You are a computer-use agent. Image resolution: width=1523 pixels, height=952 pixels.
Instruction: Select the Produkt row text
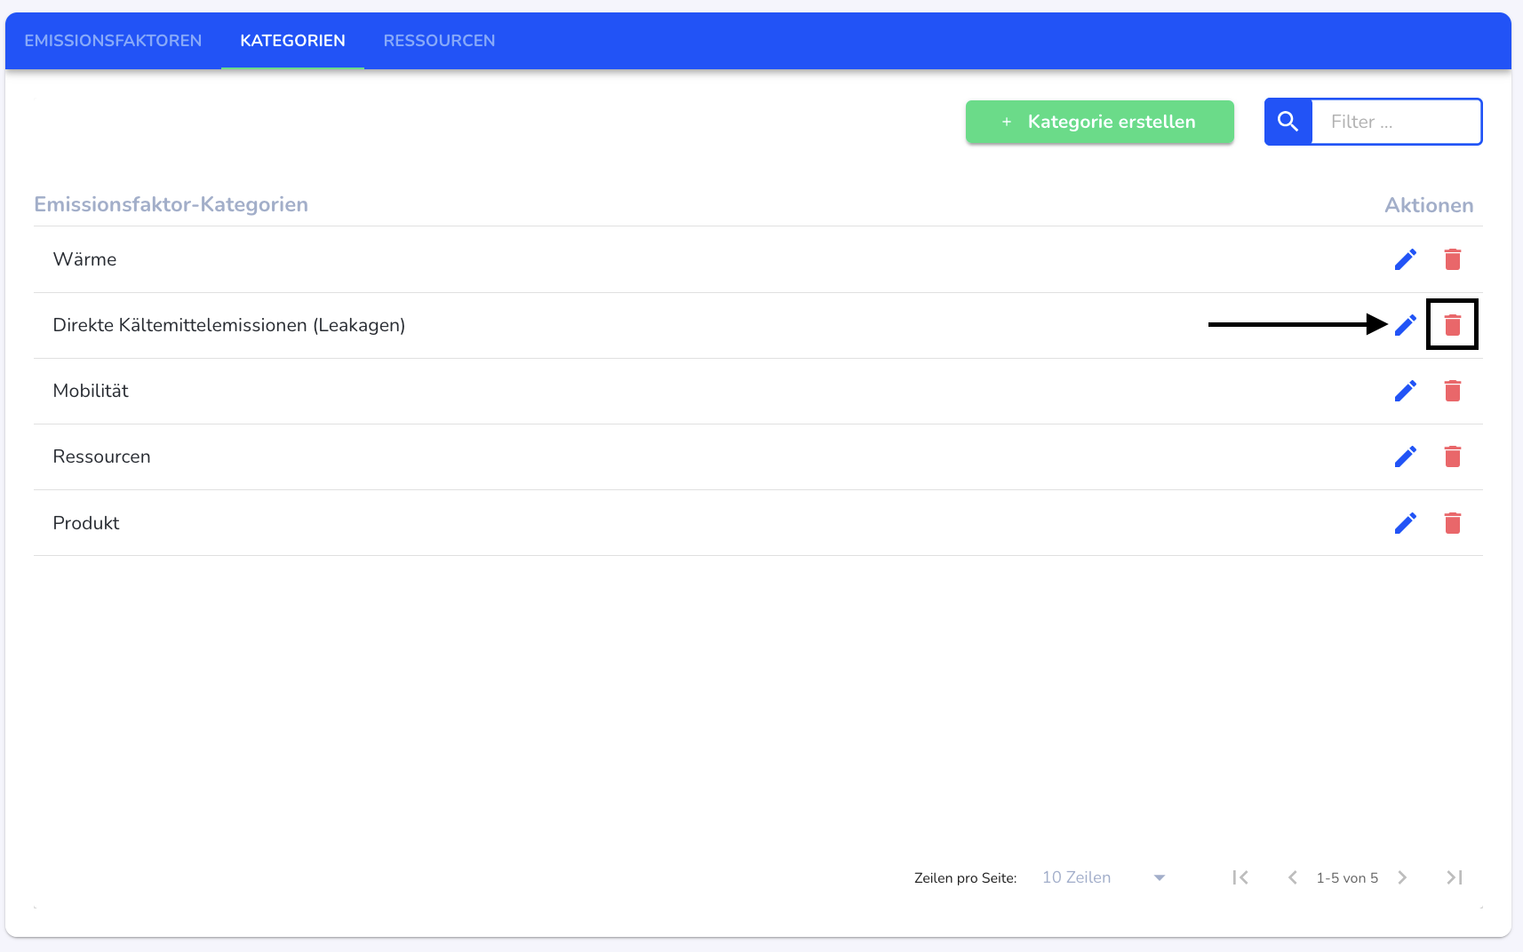(86, 523)
